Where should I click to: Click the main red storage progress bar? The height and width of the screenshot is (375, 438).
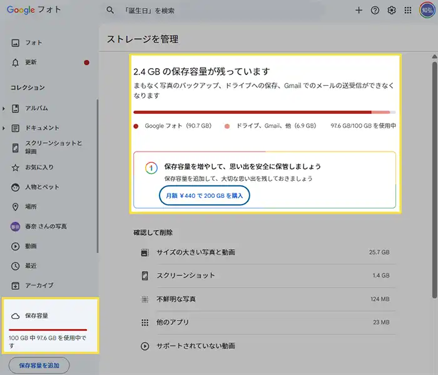click(x=265, y=112)
